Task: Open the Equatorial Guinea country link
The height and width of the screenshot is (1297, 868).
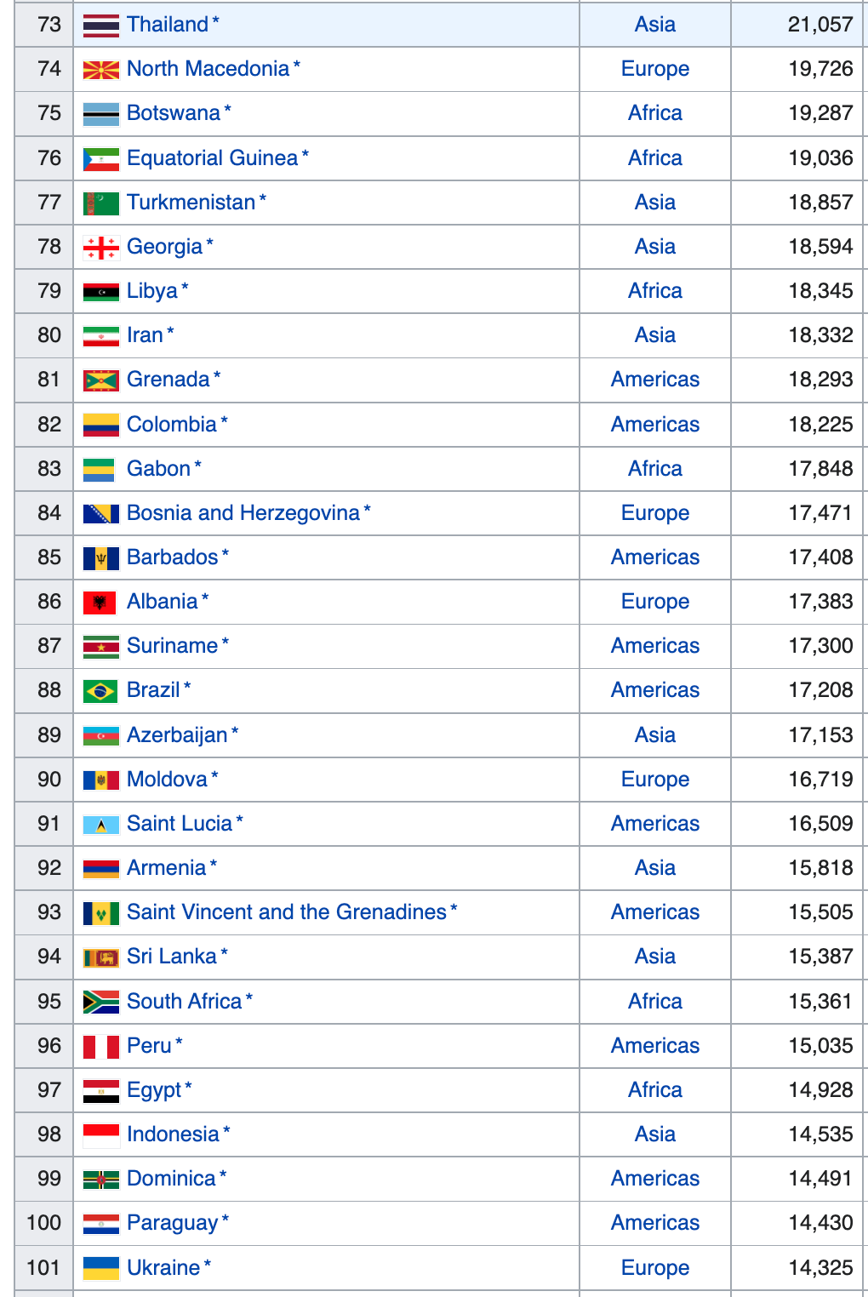Action: pyautogui.click(x=212, y=158)
